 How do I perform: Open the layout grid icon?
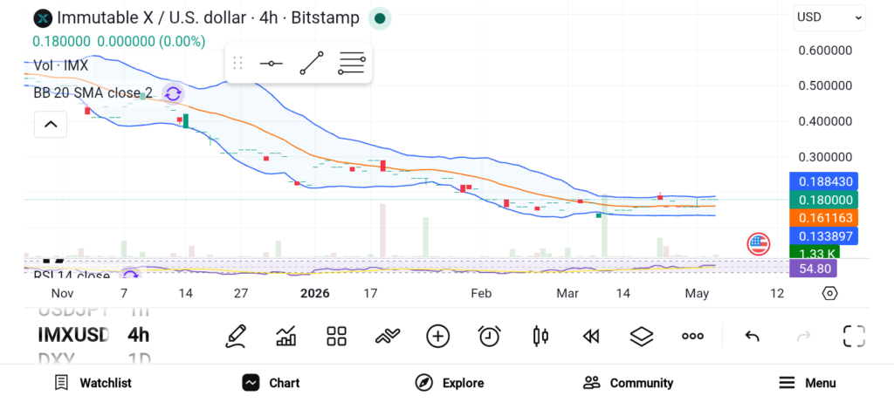[336, 336]
